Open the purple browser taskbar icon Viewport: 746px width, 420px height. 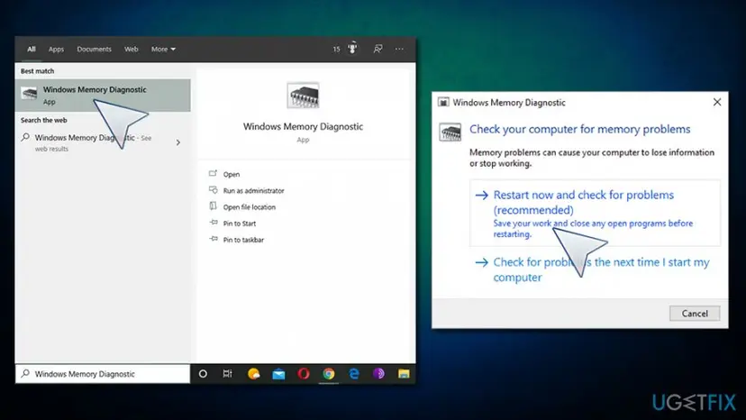(x=378, y=374)
